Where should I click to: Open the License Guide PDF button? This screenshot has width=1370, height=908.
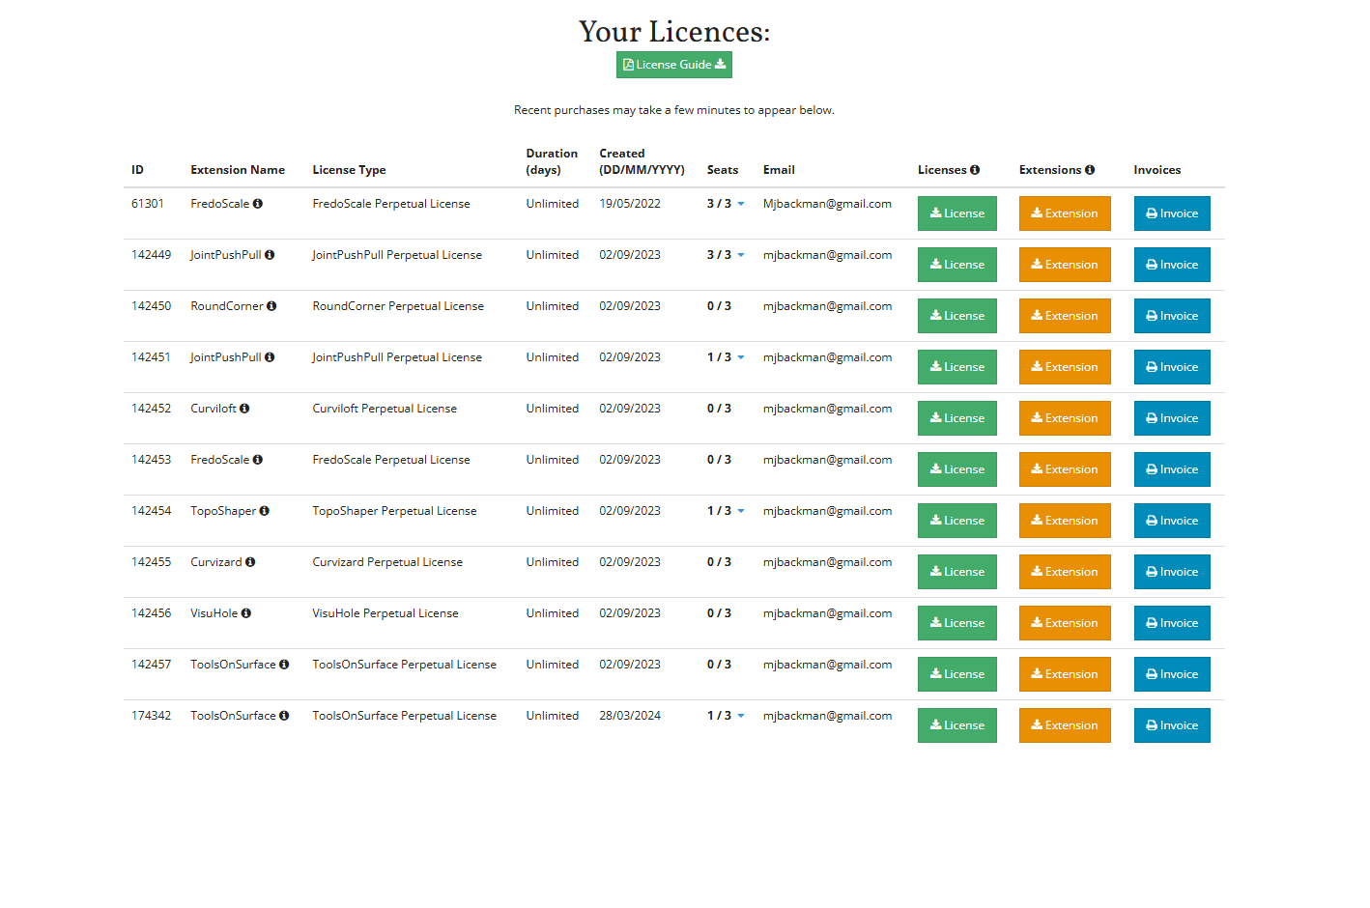674,65
